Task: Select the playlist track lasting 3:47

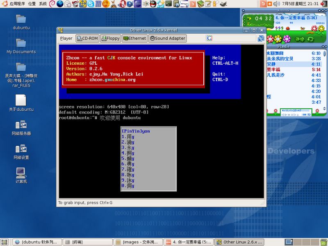Action: (294, 102)
